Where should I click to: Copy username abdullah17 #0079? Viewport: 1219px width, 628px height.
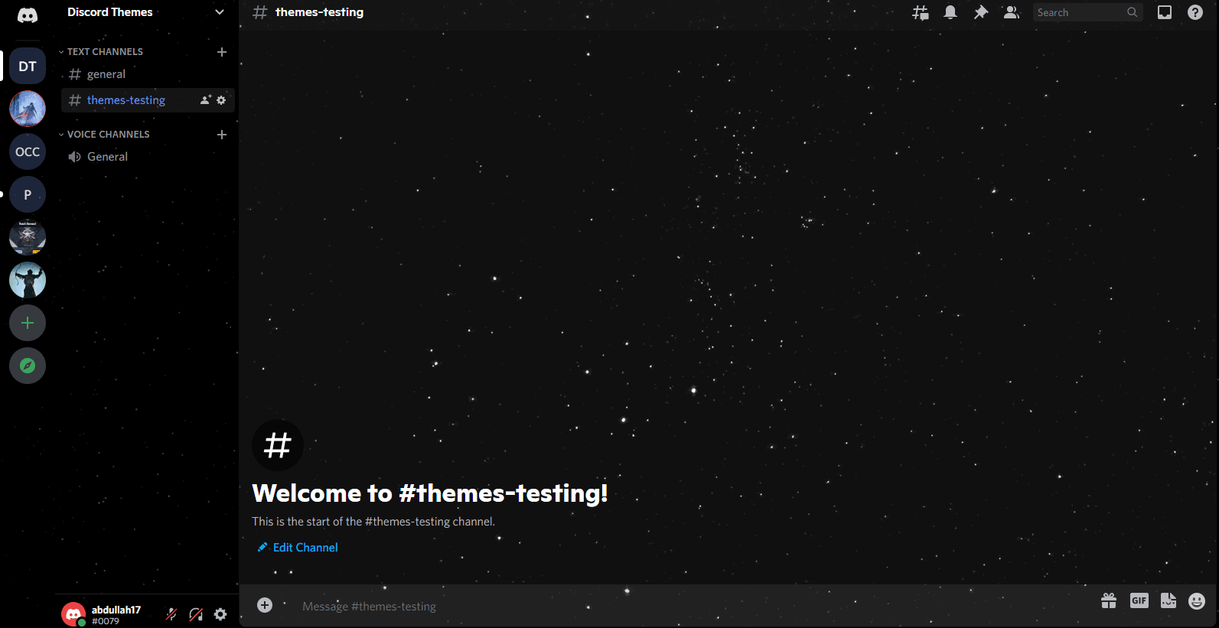tap(116, 615)
